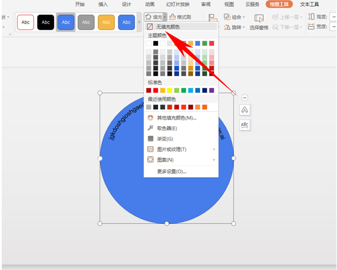Image resolution: width=337 pixels, height=270 pixels.
Task: Click the 高度 height icon
Action: point(311,17)
